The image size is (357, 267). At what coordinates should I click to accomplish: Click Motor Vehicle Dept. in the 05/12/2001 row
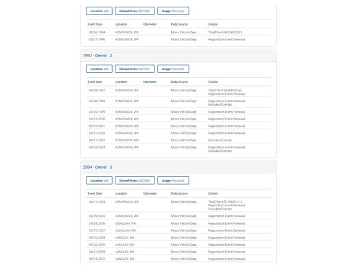pyautogui.click(x=184, y=126)
